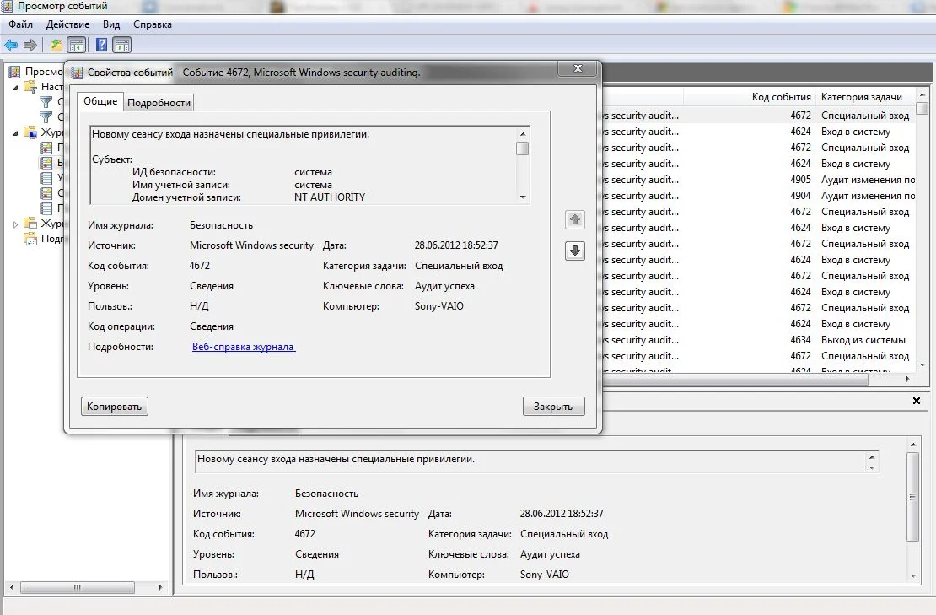
Task: Select event row with code 4905
Action: pyautogui.click(x=758, y=180)
